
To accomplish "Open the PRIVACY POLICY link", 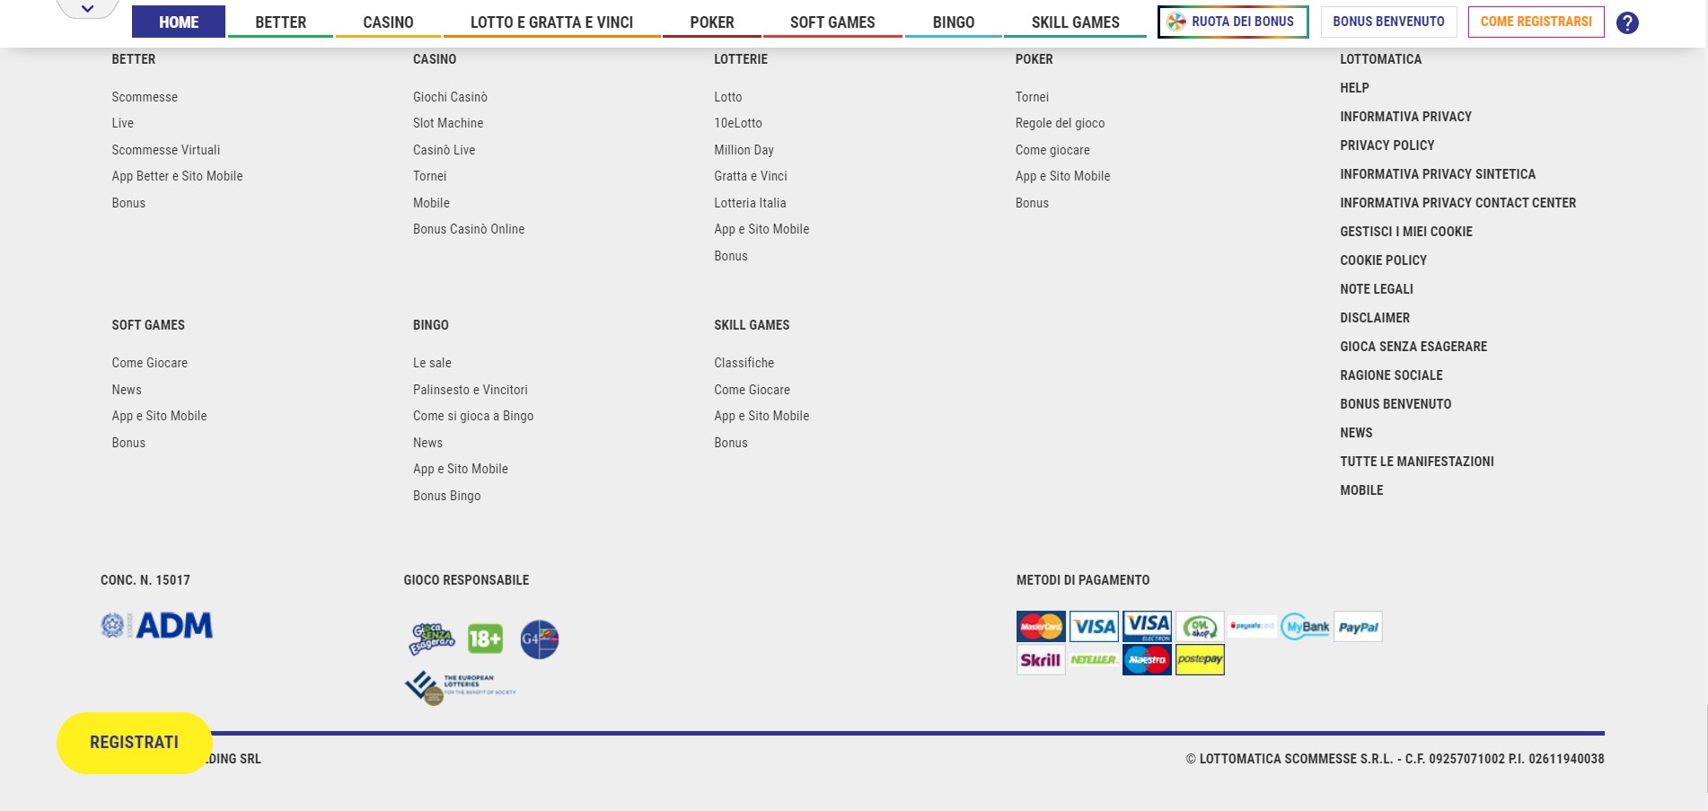I will pos(1387,145).
